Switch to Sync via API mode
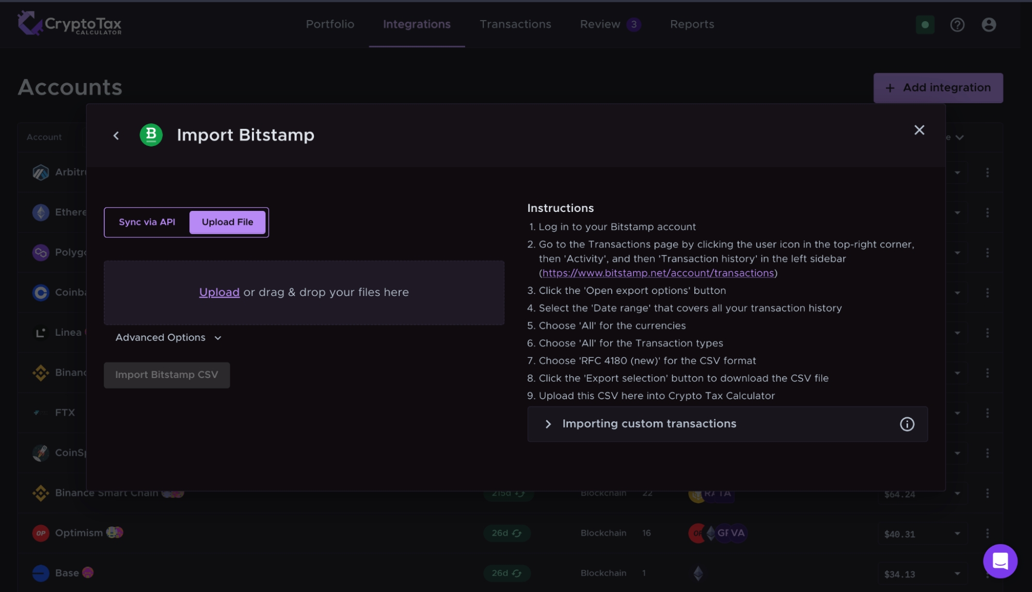The height and width of the screenshot is (592, 1032). pyautogui.click(x=147, y=222)
